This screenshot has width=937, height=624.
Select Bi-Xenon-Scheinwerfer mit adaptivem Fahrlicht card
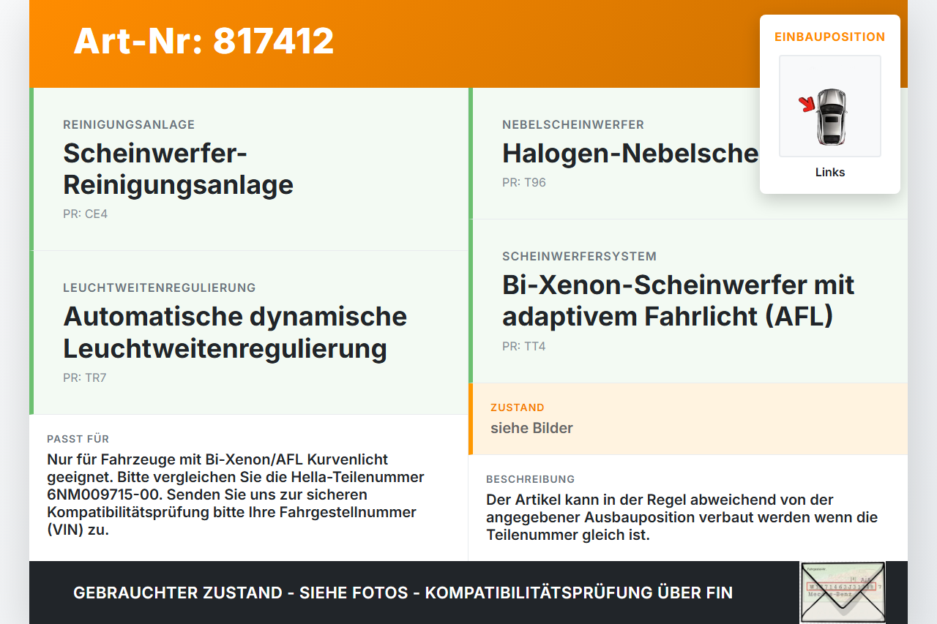point(688,301)
